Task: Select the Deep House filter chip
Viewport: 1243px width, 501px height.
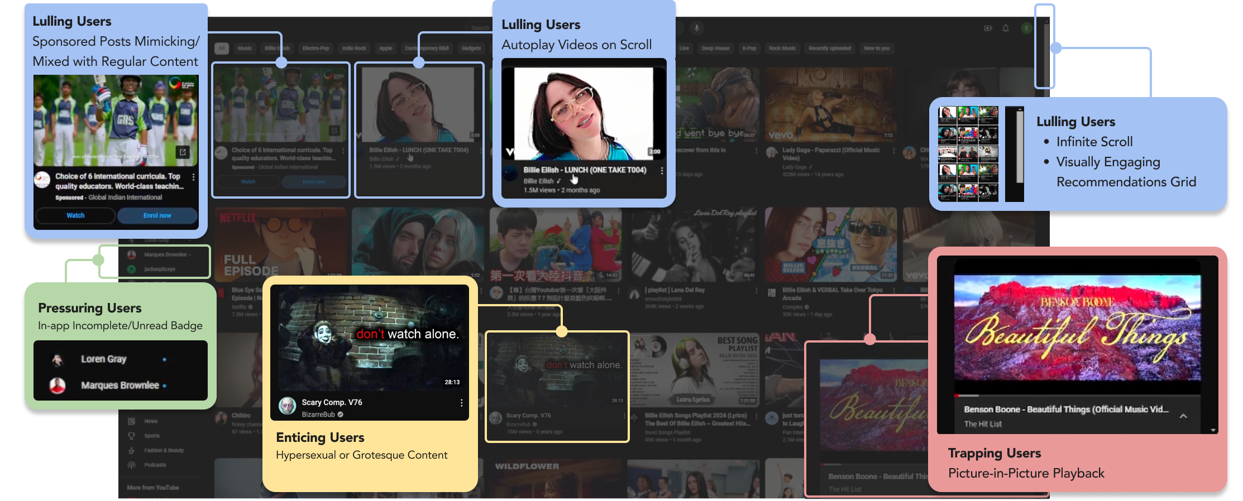Action: [715, 49]
